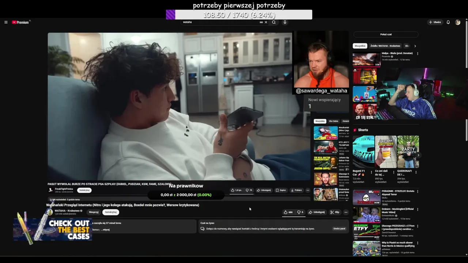Dislike the inner PASUT video (79)
The width and height of the screenshot is (468, 263).
249,190
